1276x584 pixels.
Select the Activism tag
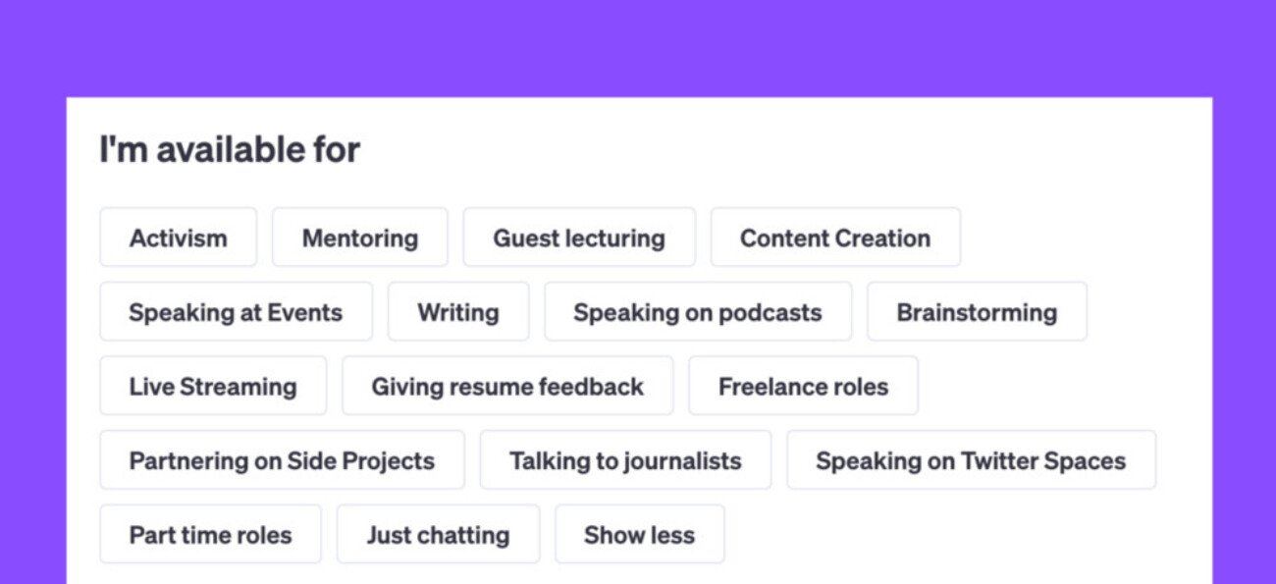pyautogui.click(x=178, y=238)
